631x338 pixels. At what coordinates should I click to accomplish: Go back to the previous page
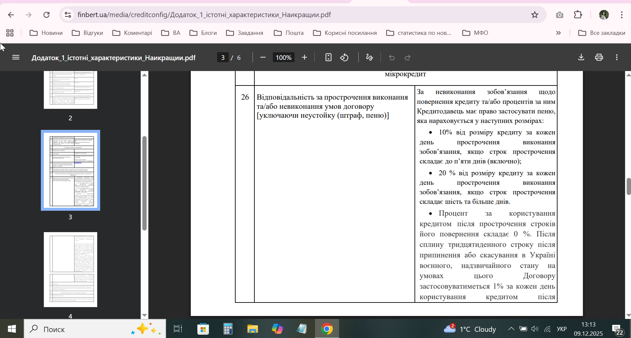point(11,15)
